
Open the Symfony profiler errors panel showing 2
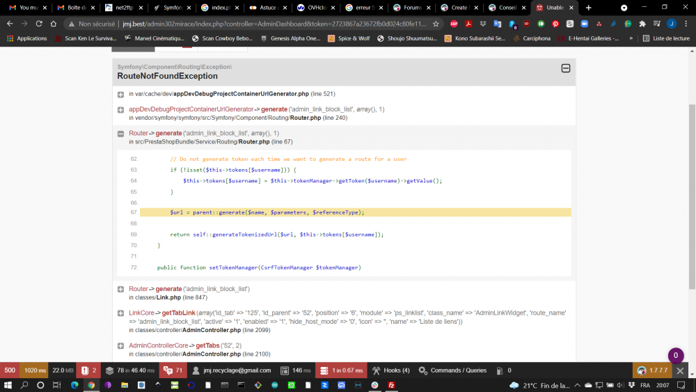89,370
